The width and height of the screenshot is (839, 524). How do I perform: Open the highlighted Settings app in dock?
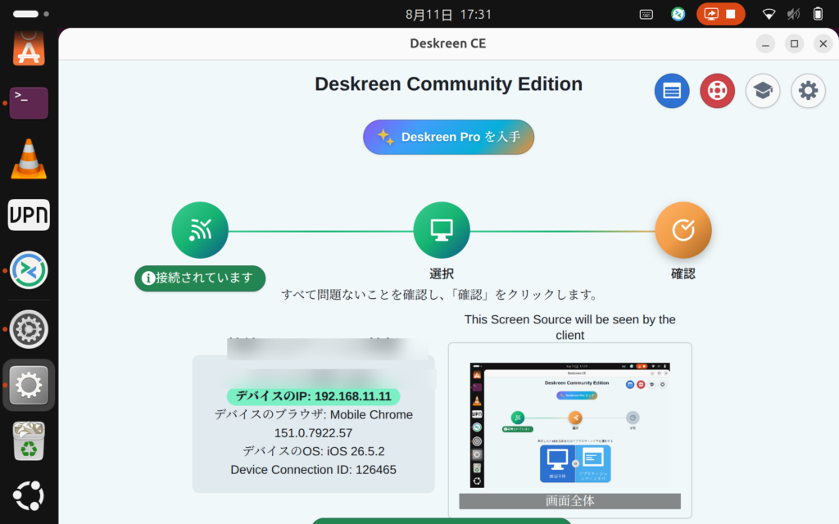click(29, 385)
